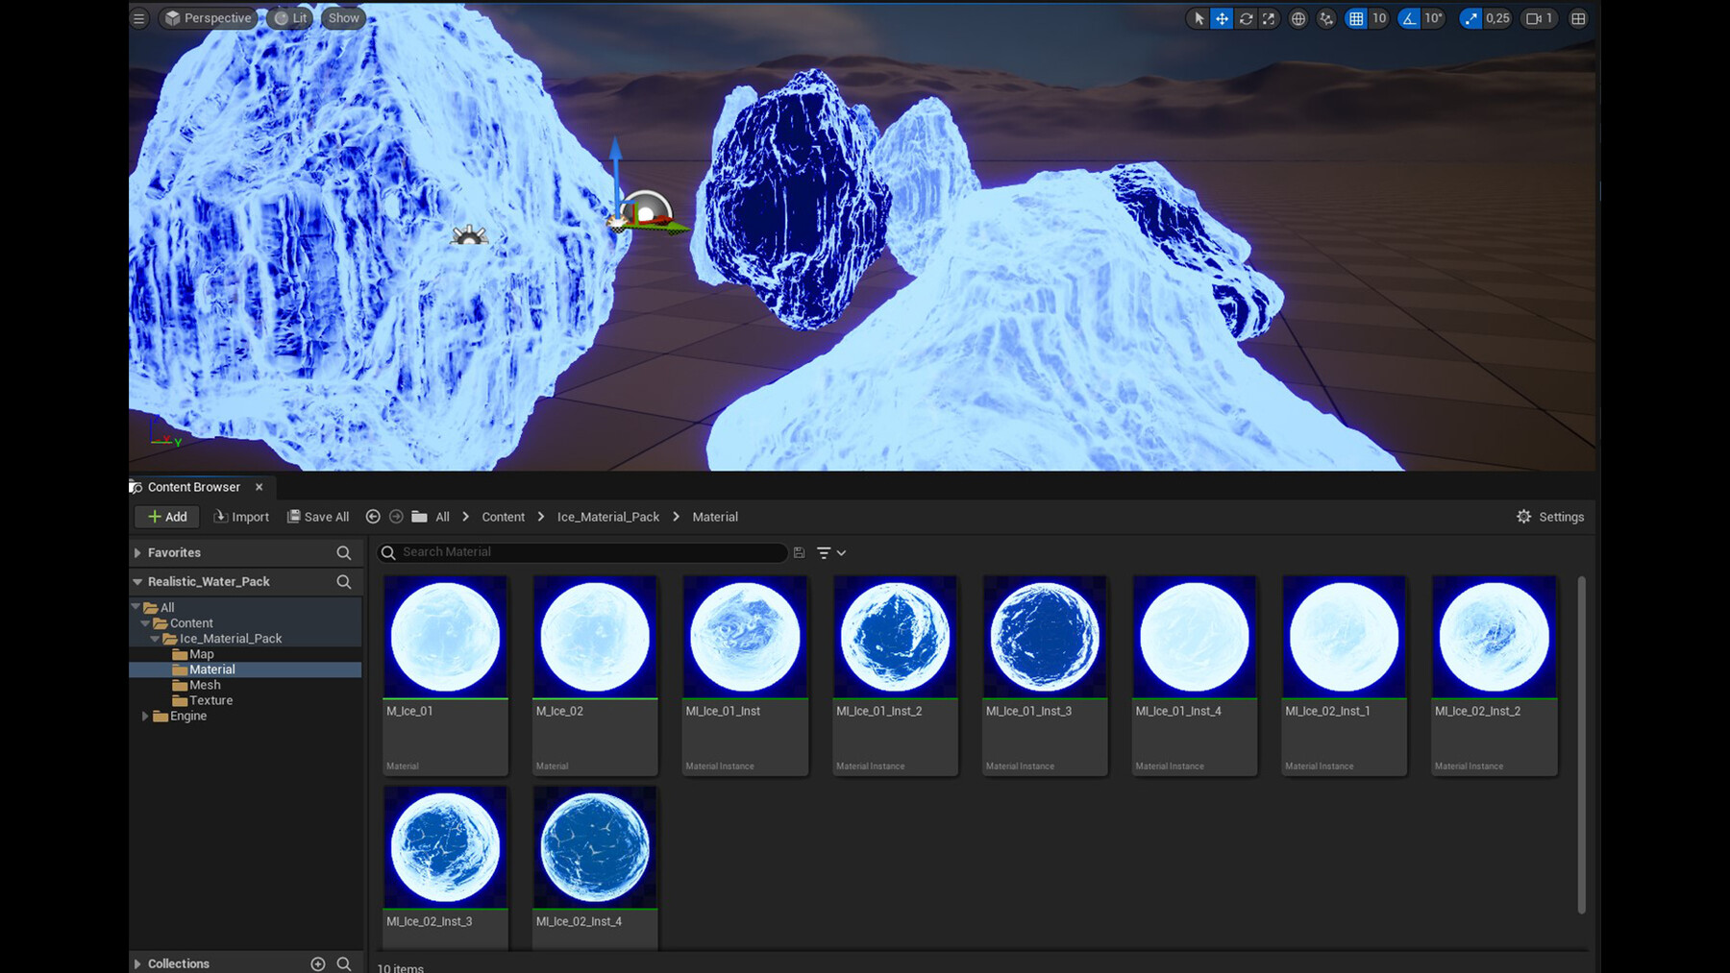1730x973 pixels.
Task: Select the MI_Ice_02_Inst_4 material instance thumbnail
Action: tap(594, 846)
